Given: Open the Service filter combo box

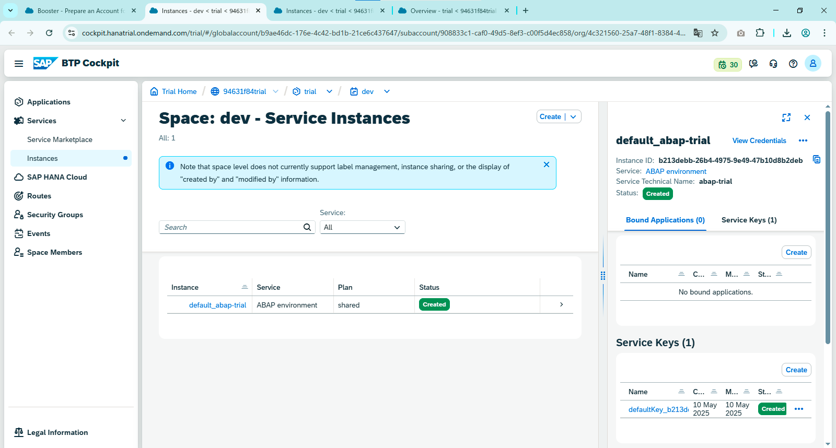Looking at the screenshot, I should point(363,227).
